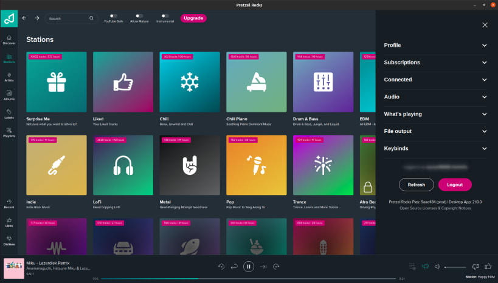Click the previous track icon
Viewport: 498px width, 283px height.
(234, 267)
